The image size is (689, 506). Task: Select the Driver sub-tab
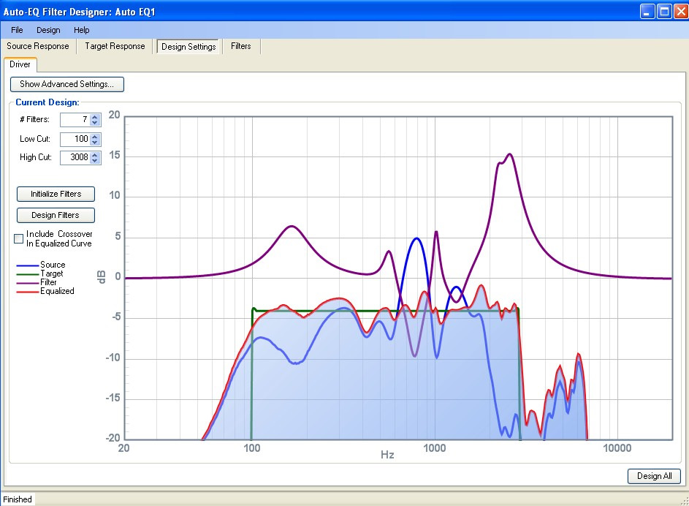click(20, 64)
